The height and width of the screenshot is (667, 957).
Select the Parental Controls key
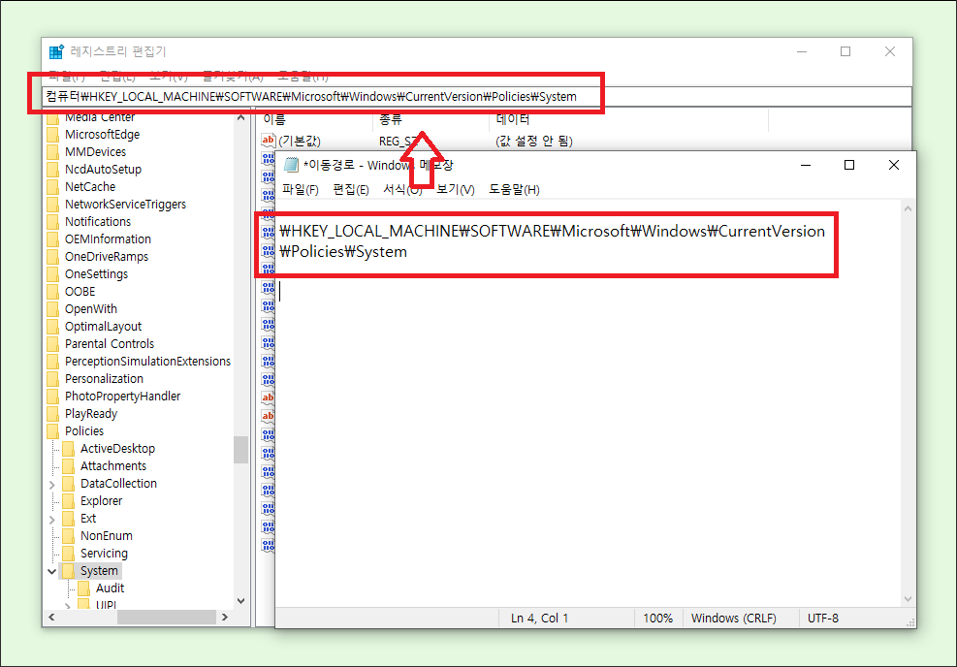click(x=110, y=344)
